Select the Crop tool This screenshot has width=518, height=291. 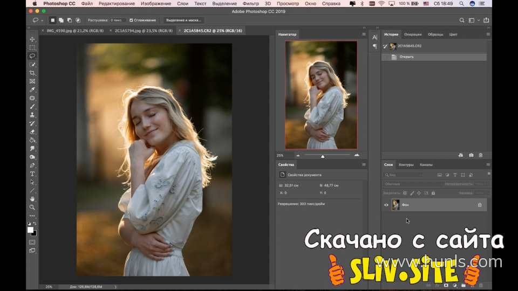[32, 73]
